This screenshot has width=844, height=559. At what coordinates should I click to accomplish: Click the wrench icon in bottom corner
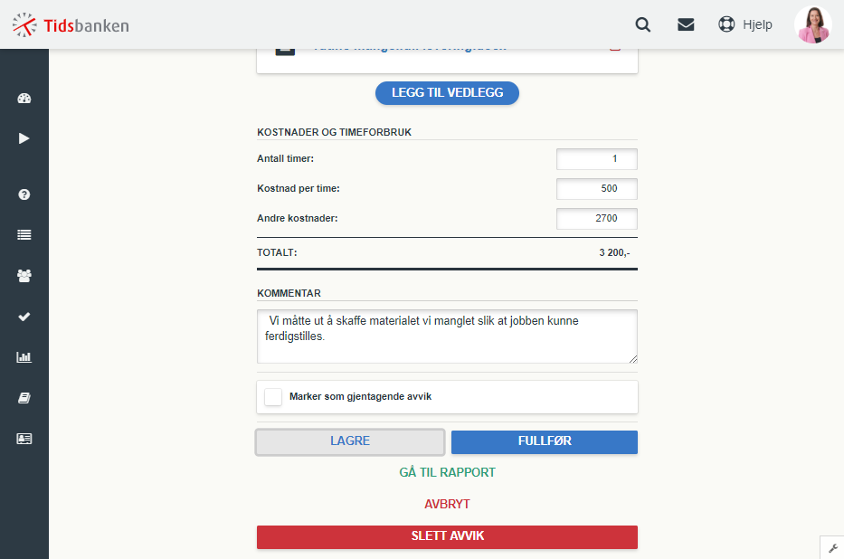coord(833,548)
